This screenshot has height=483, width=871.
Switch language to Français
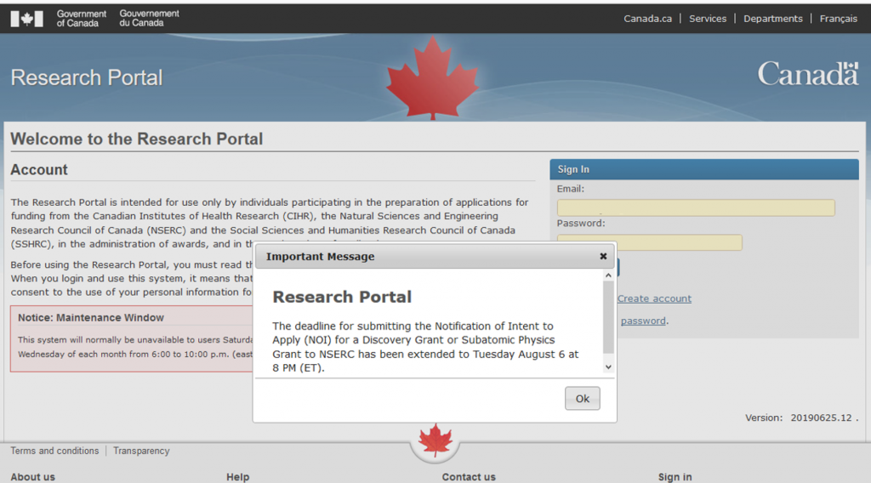[x=838, y=19]
